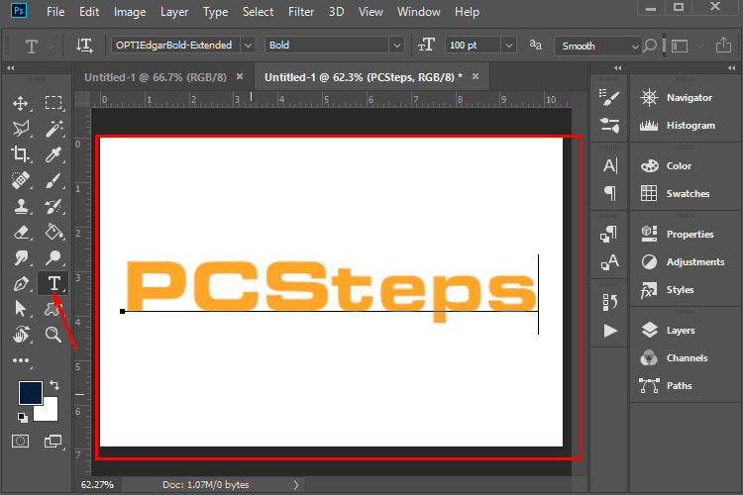Click the search magnifier icon

650,46
